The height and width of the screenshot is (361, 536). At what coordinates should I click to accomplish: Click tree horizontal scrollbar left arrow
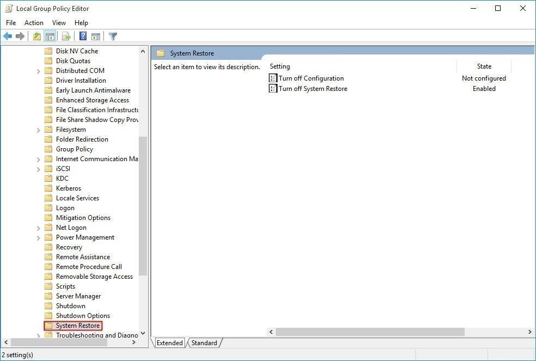click(x=6, y=342)
